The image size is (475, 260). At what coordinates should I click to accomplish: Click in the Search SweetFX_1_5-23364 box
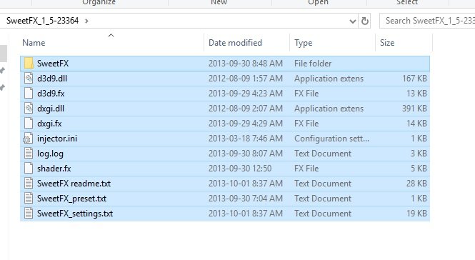428,21
